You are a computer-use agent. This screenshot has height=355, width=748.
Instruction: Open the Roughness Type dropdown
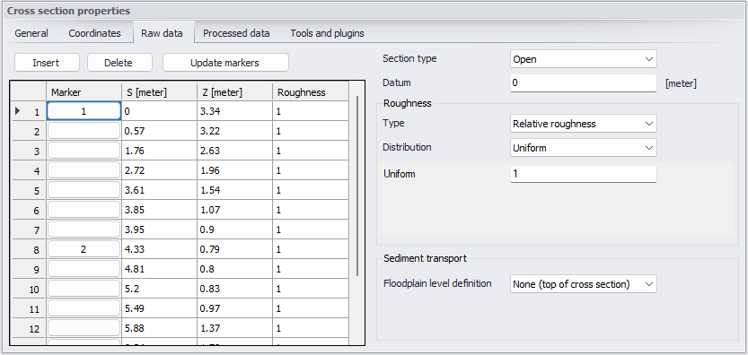tap(584, 124)
